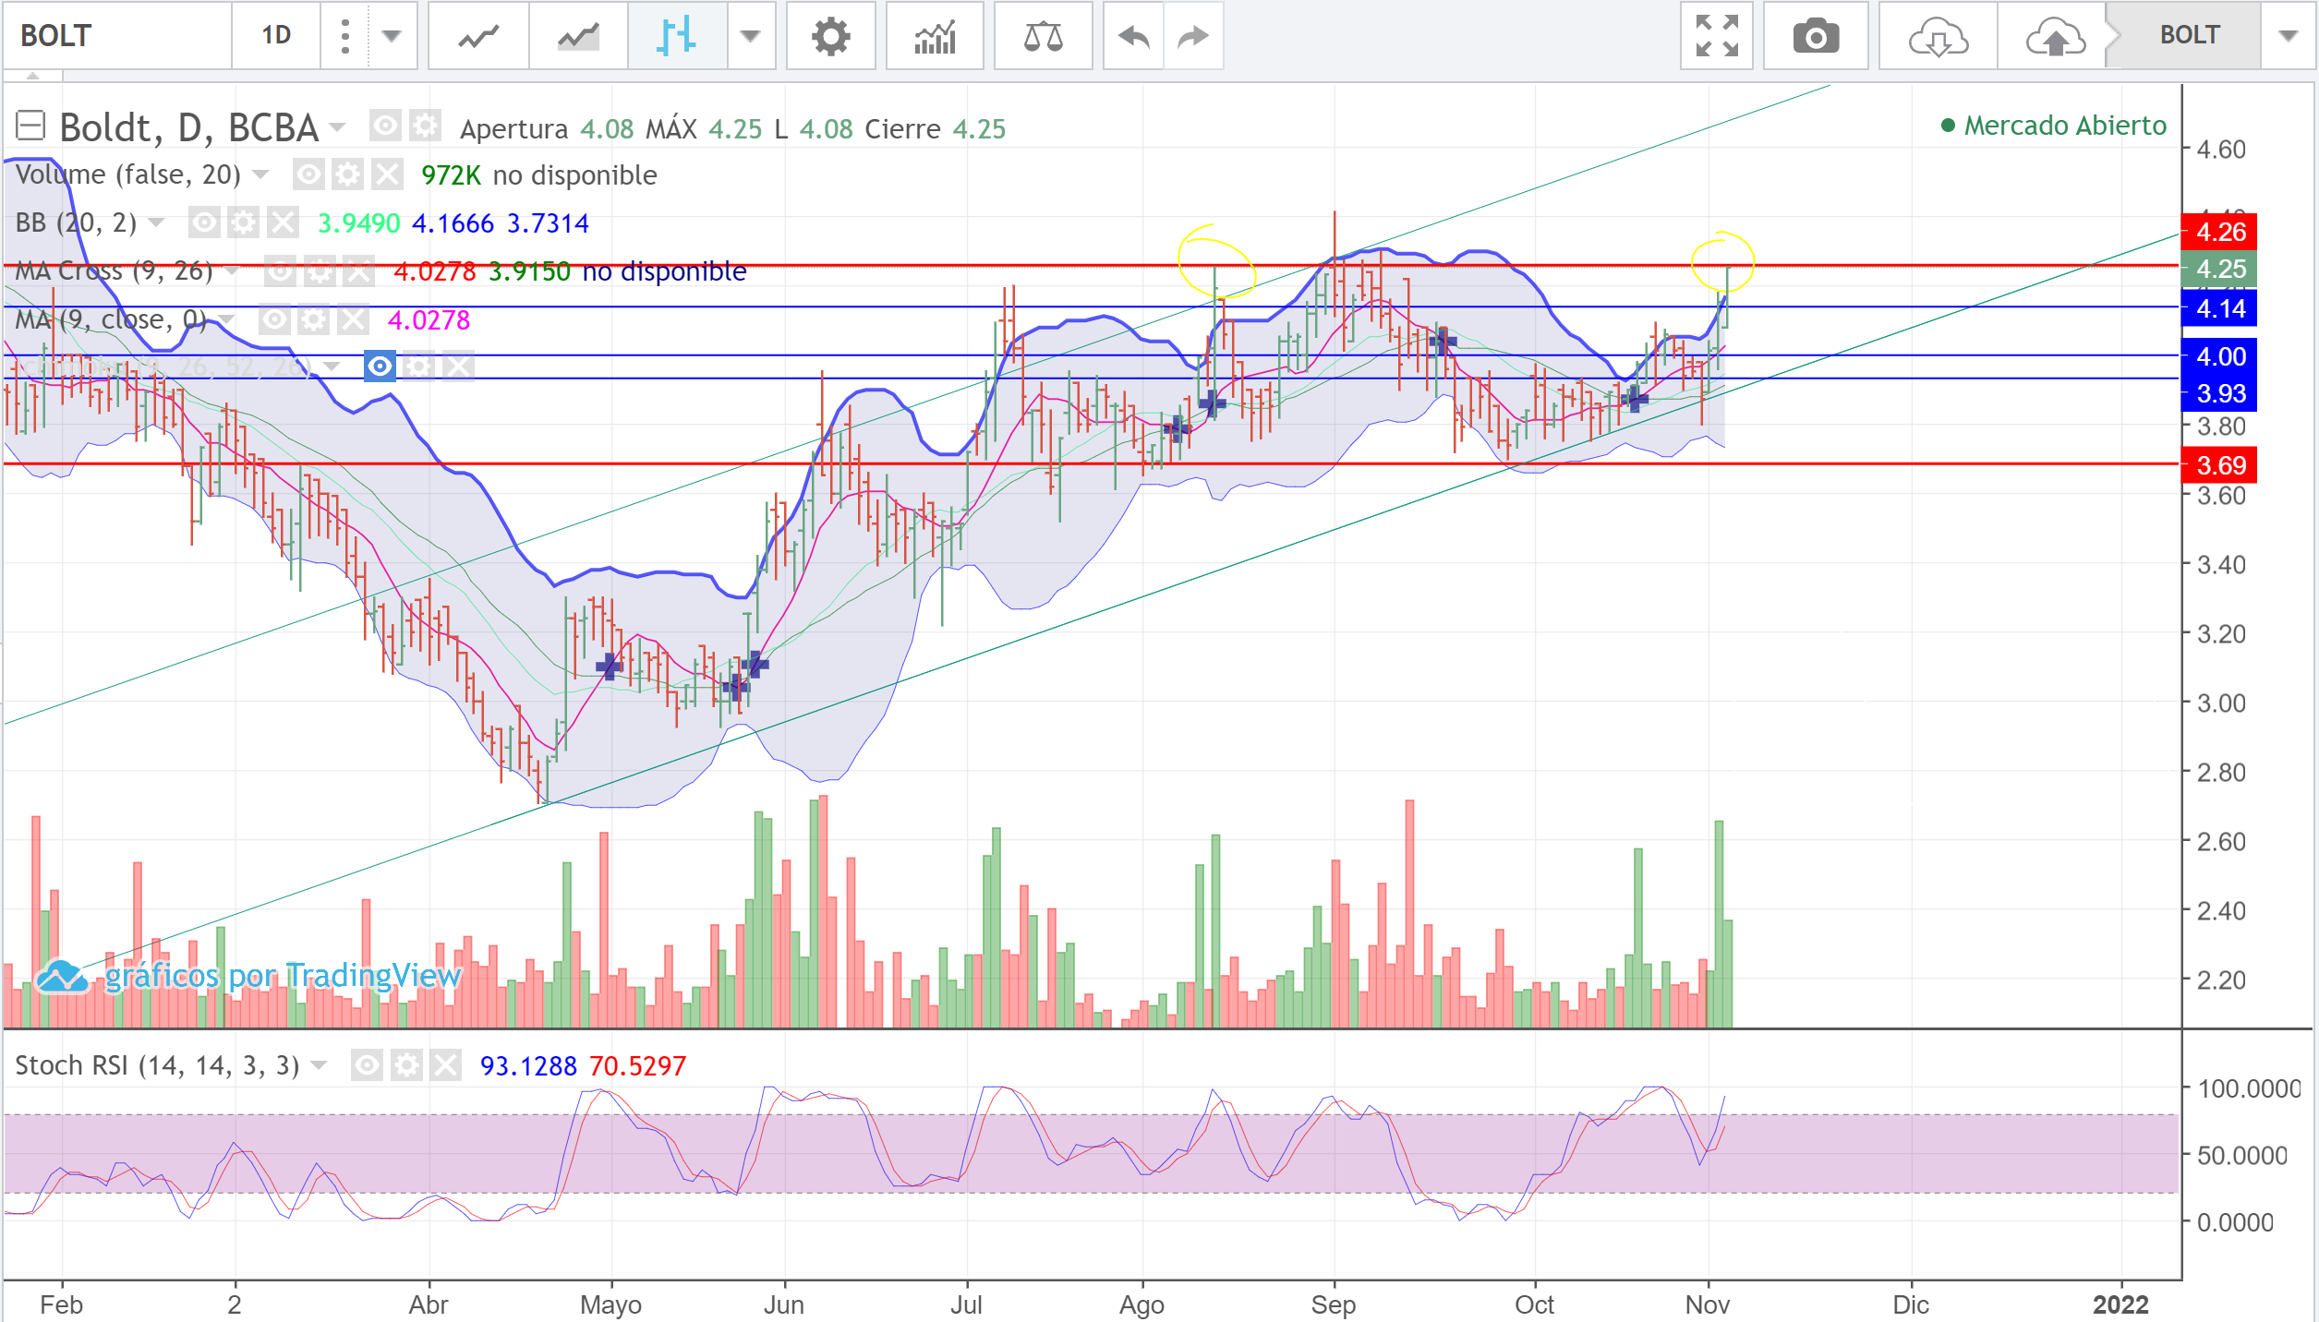Expand the BOLT layout dropdown at right
Image resolution: width=2319 pixels, height=1322 pixels.
point(2288,36)
